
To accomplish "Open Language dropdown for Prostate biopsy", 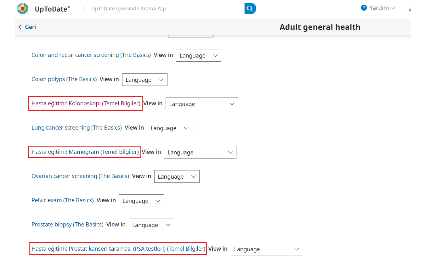I will pos(151,225).
